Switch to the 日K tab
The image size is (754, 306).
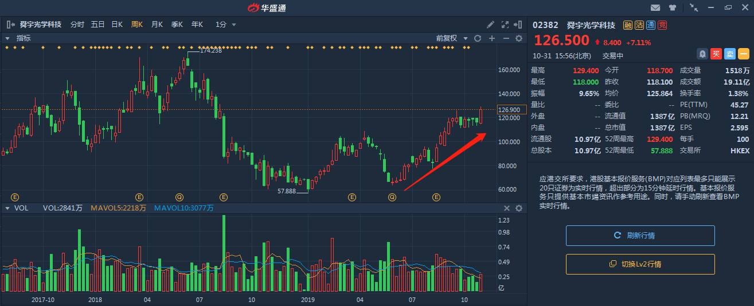coord(117,25)
